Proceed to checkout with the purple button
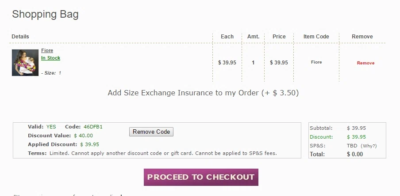This screenshot has width=400, height=196. click(201, 177)
